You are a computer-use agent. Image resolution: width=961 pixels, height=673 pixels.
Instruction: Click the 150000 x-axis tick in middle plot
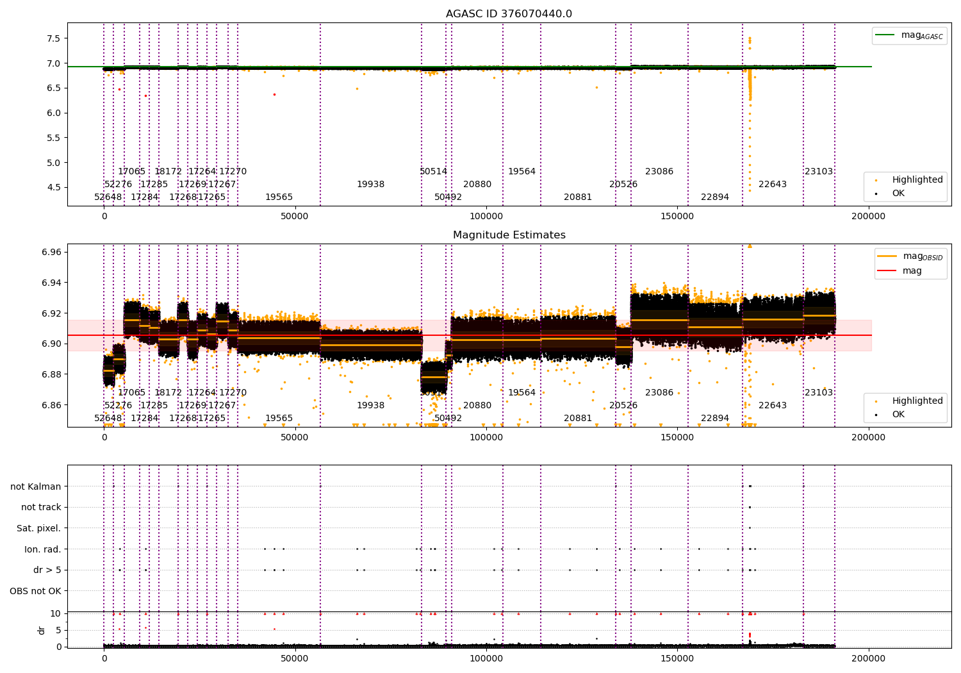pos(677,437)
